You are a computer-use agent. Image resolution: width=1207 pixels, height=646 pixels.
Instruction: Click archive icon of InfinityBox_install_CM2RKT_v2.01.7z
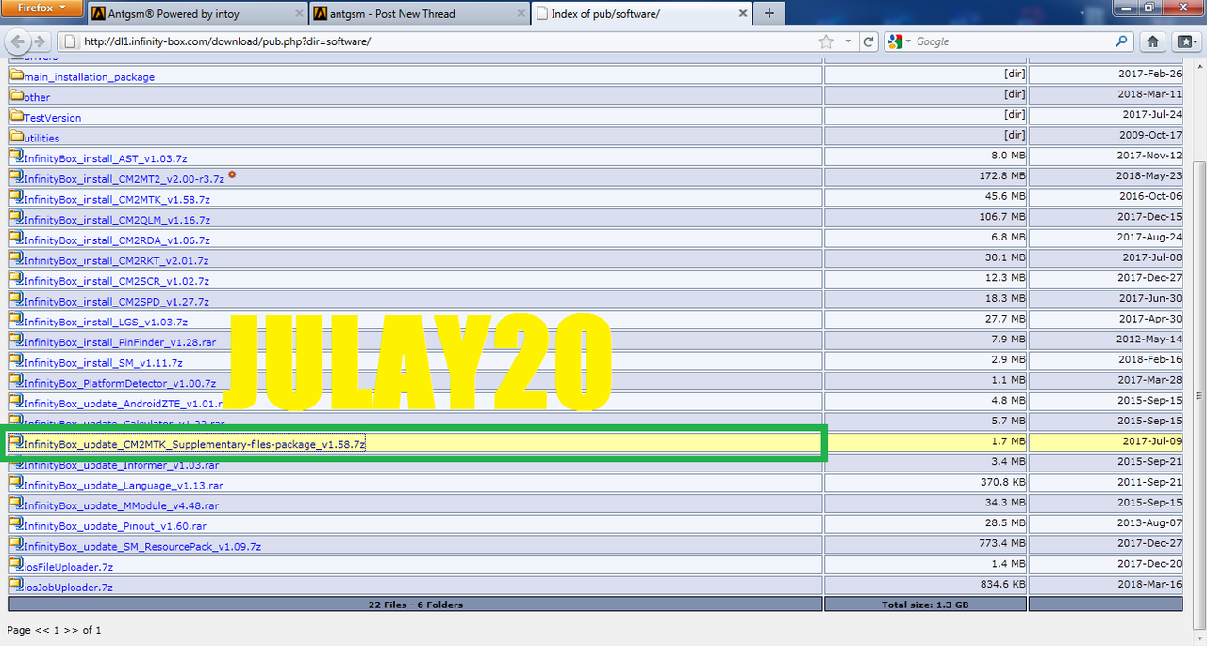click(x=16, y=258)
